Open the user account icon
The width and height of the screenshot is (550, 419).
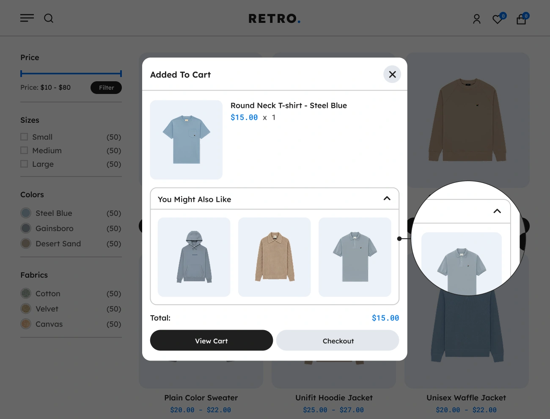[x=477, y=19]
